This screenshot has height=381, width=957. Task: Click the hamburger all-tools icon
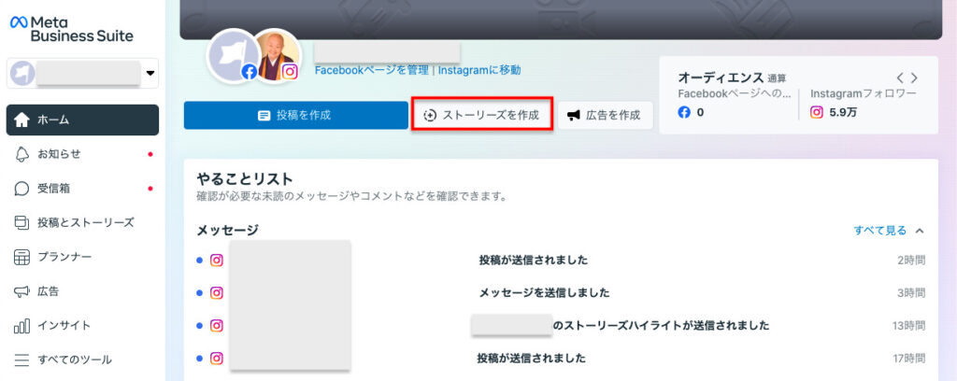[21, 360]
